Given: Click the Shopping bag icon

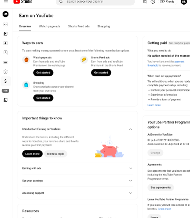Looking at the screenshot, I should [26, 85].
